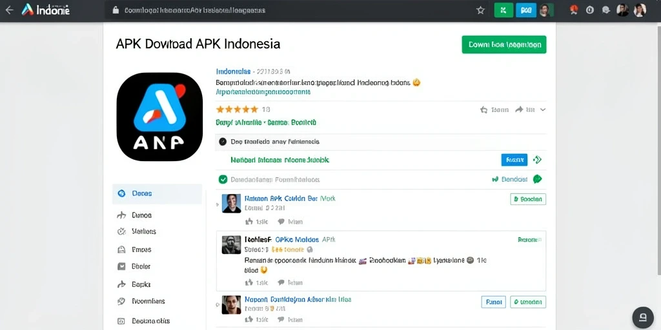Open the blue Indonales link
Image resolution: width=661 pixels, height=330 pixels.
coord(233,72)
